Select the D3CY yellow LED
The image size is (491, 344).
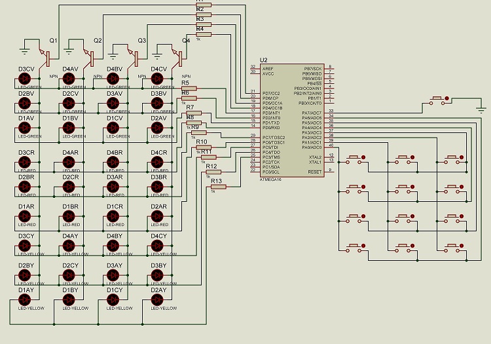pos(24,246)
